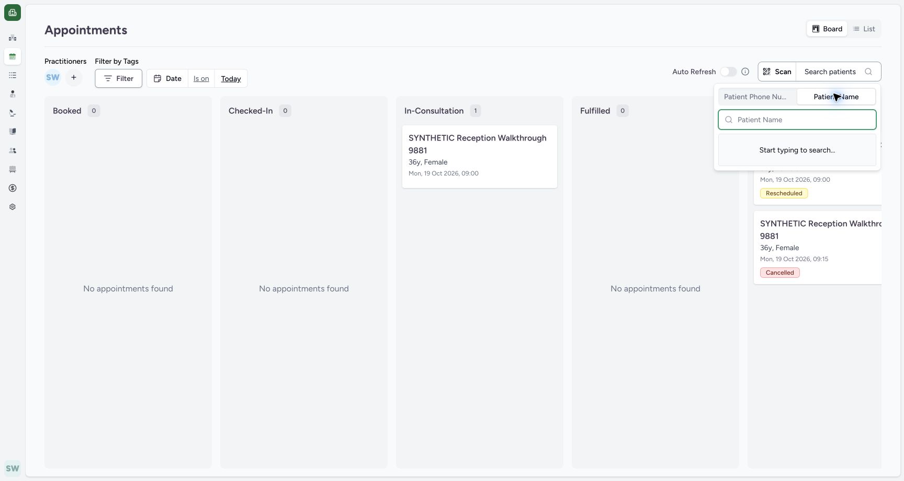Open the In-Consultation appointment card
Viewport: 904px width, 481px height.
[x=480, y=156]
